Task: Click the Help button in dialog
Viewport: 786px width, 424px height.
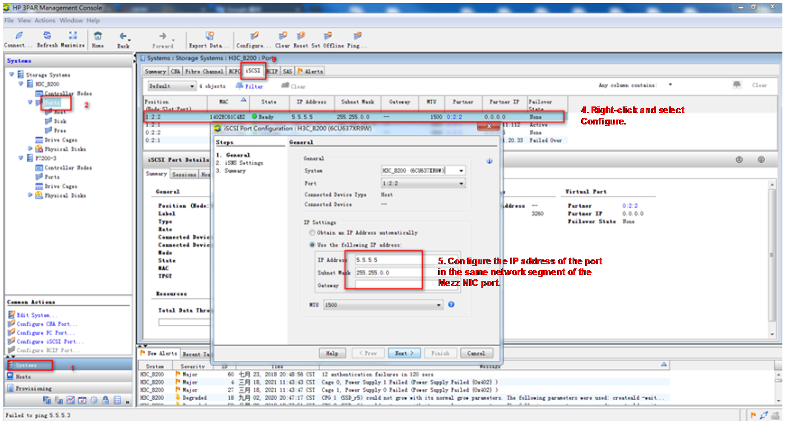Action: (332, 353)
